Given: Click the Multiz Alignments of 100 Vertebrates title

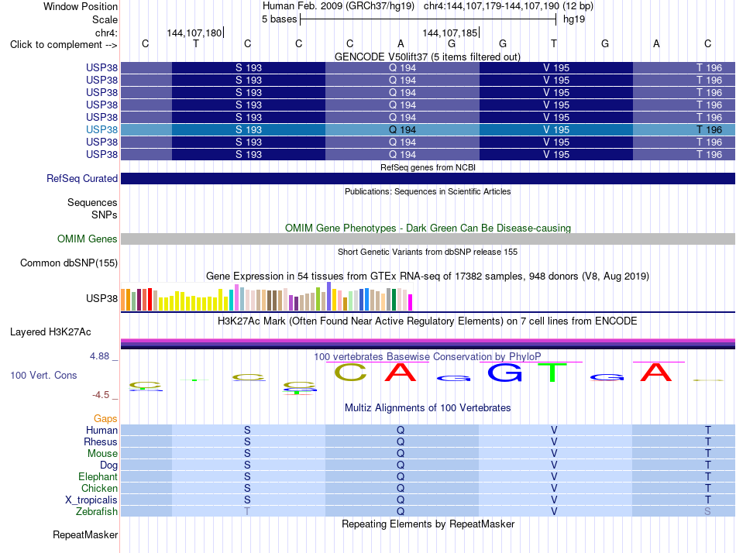Looking at the screenshot, I should click(x=428, y=408).
